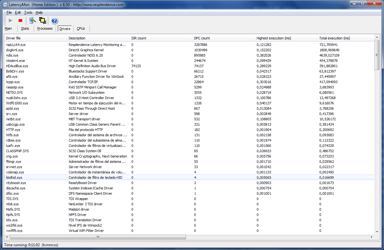
Task: Click the yellow overlapping windows toolbar icon
Action: coord(42,21)
